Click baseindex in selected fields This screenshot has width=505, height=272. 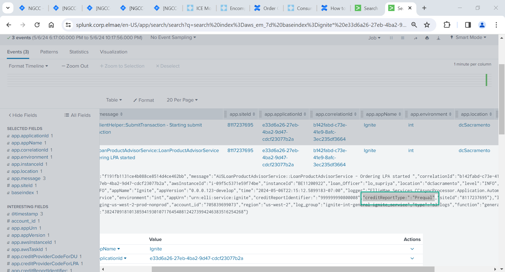pyautogui.click(x=23, y=193)
